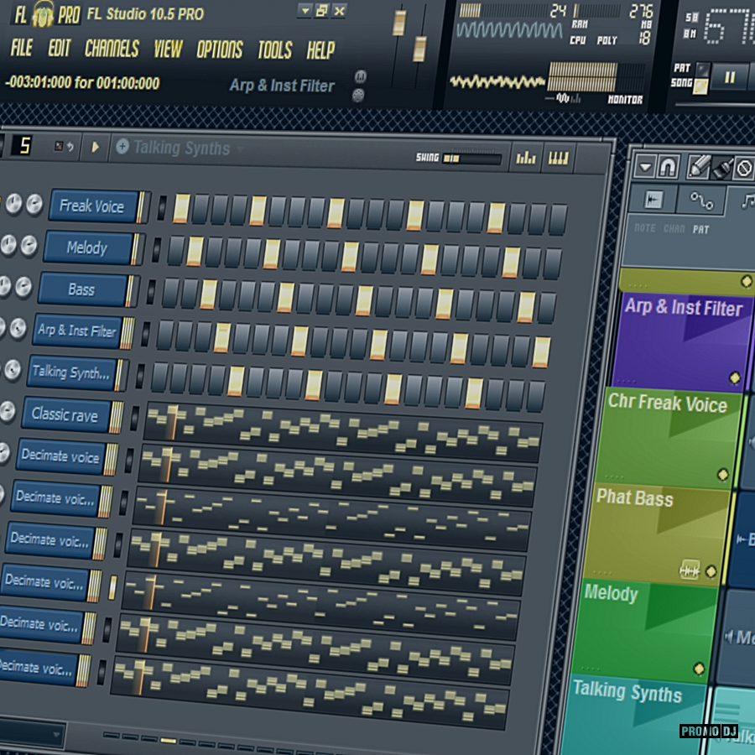Select the Melody channel button
The height and width of the screenshot is (755, 755).
coord(87,247)
